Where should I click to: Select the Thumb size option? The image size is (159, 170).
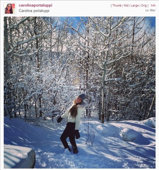click(117, 5)
